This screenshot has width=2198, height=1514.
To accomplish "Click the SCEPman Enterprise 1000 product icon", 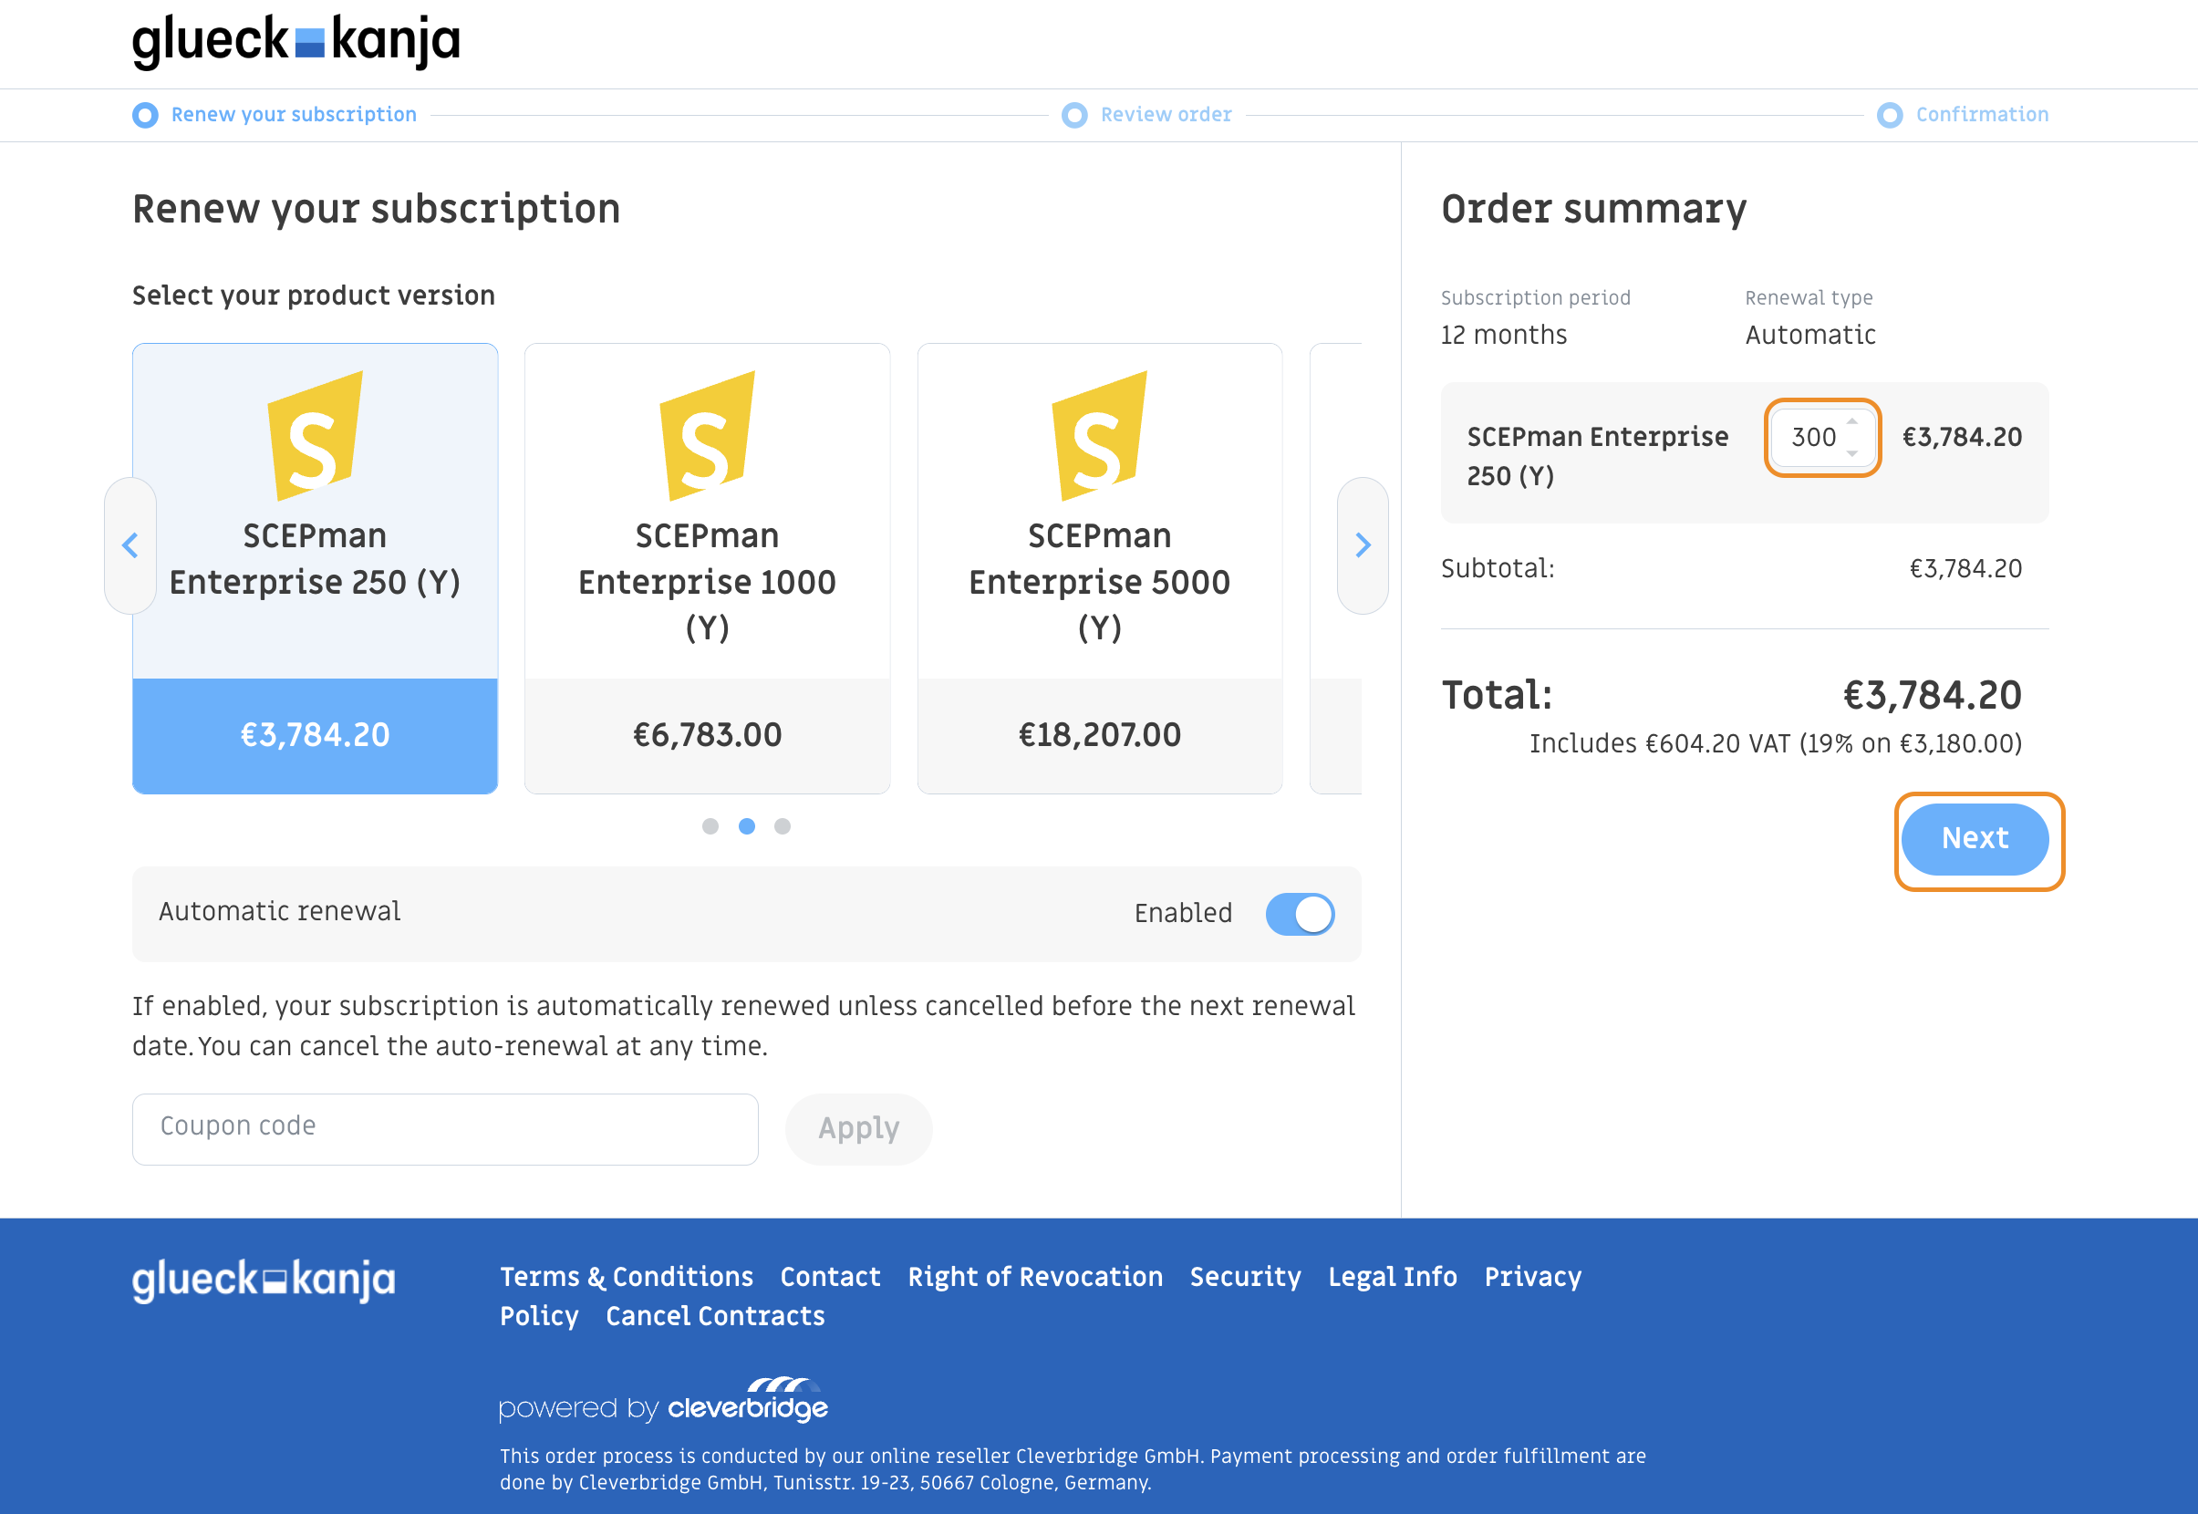I will (x=707, y=436).
